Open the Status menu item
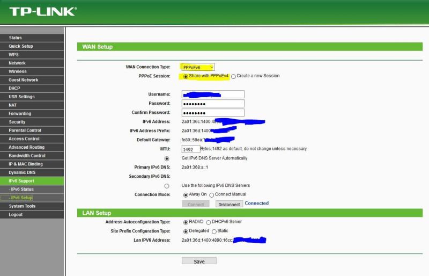 tap(32, 38)
